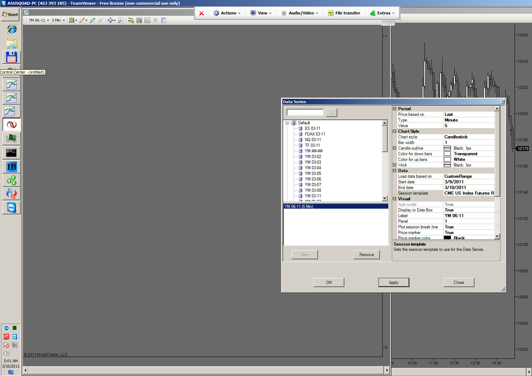Viewport: 532px width, 376px height.
Task: Click the instrument search input field
Action: click(x=305, y=112)
